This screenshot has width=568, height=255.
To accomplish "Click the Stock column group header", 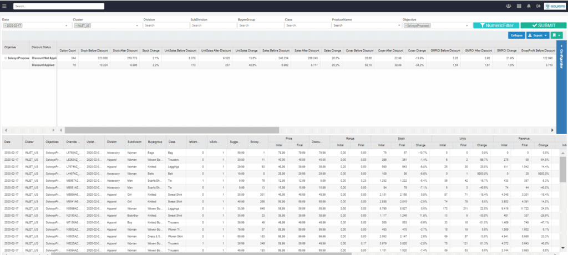I will [401, 139].
